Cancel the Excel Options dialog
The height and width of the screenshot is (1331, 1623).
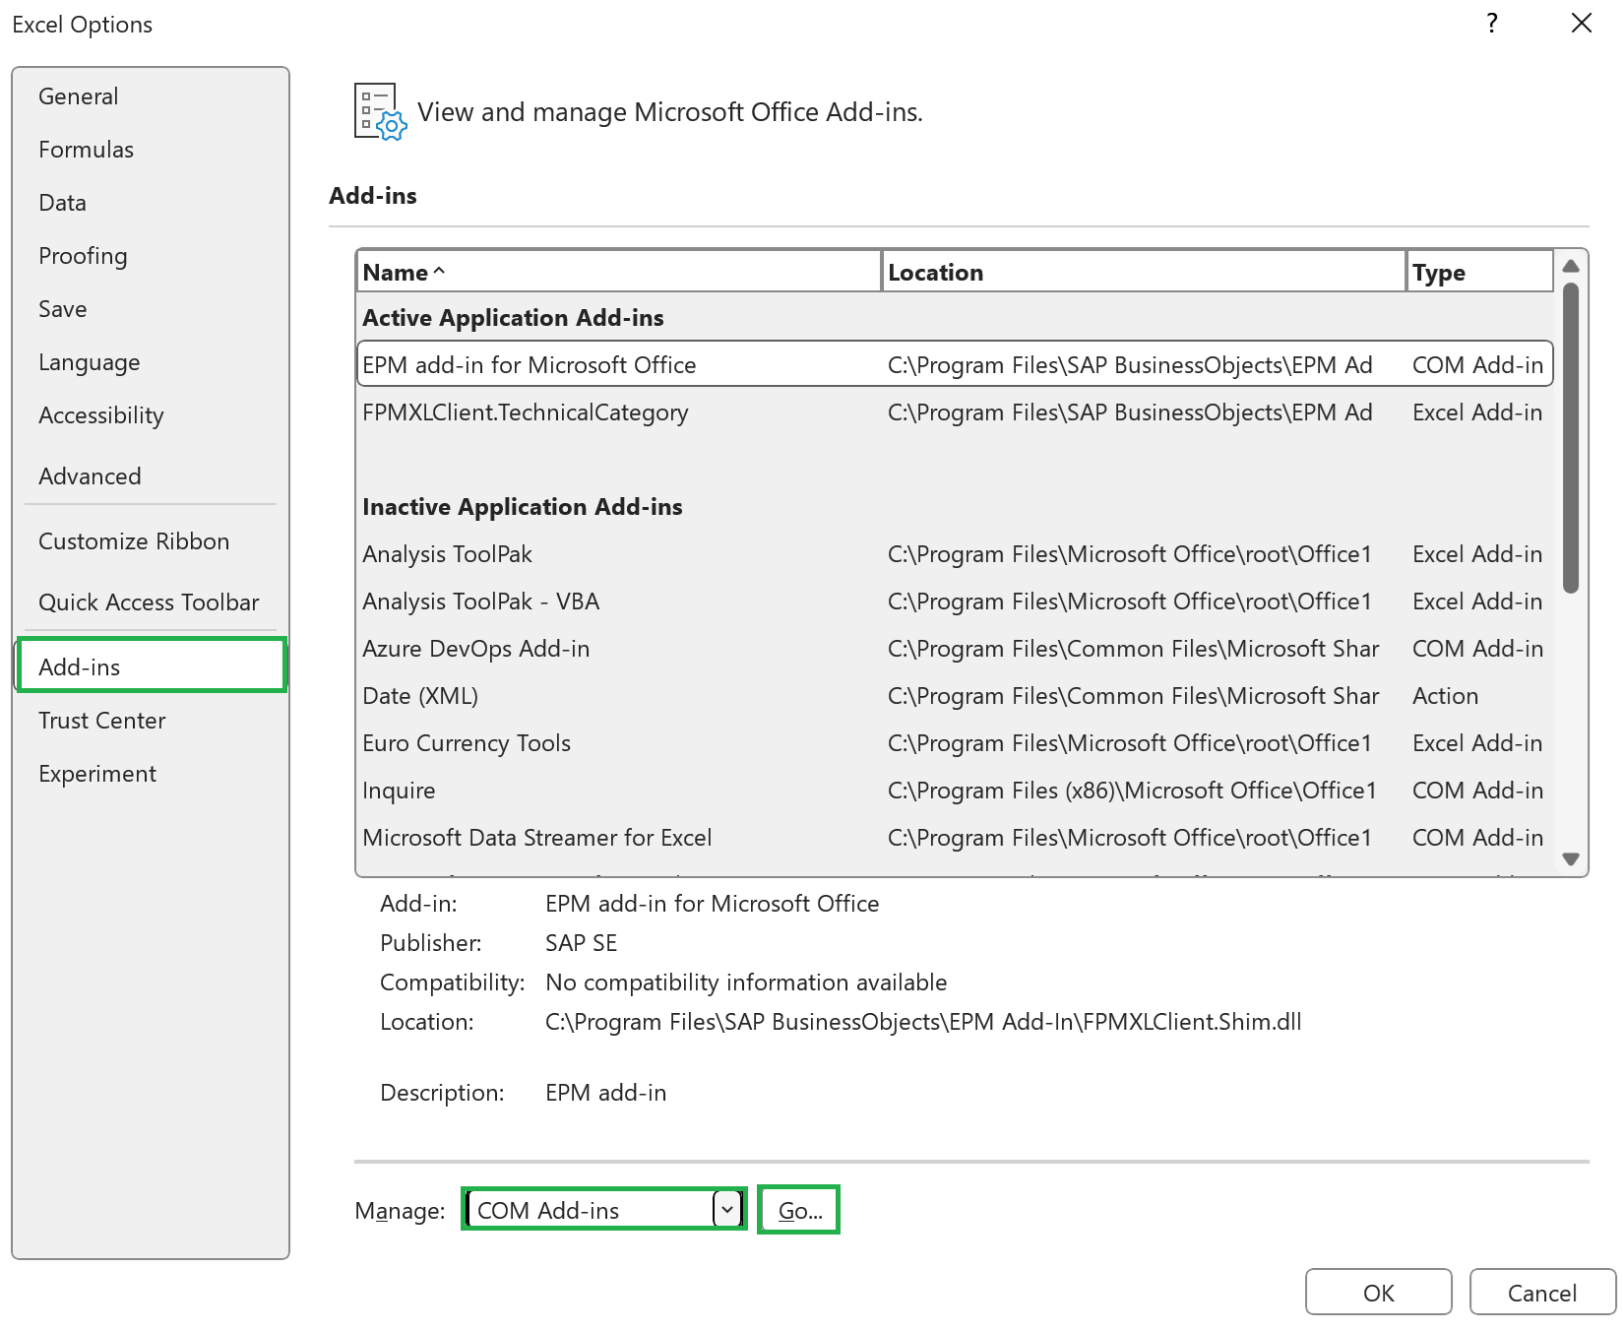coord(1542,1293)
